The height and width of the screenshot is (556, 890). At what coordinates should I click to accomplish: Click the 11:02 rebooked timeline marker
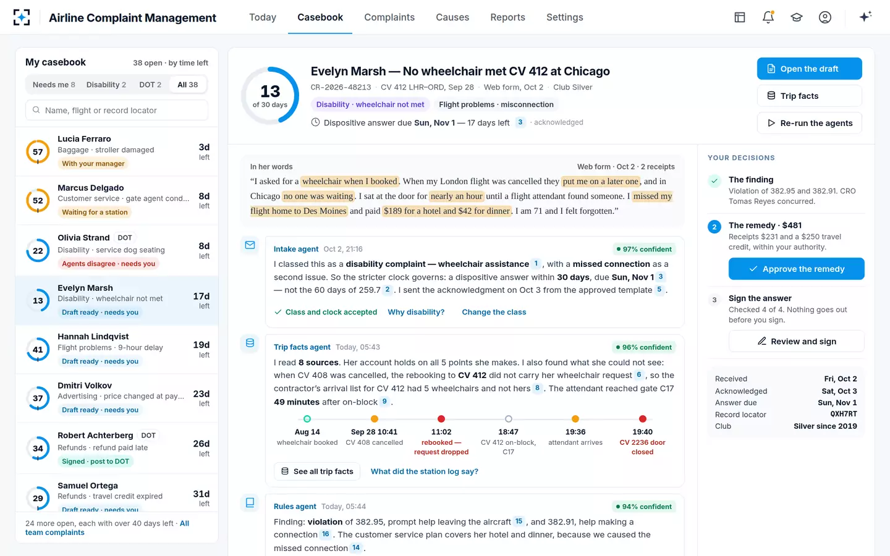(441, 419)
